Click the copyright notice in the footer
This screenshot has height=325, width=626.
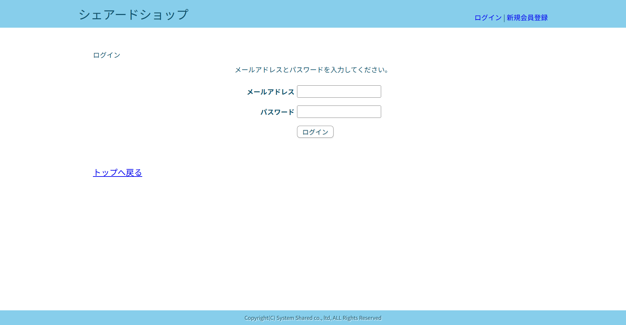(313, 318)
